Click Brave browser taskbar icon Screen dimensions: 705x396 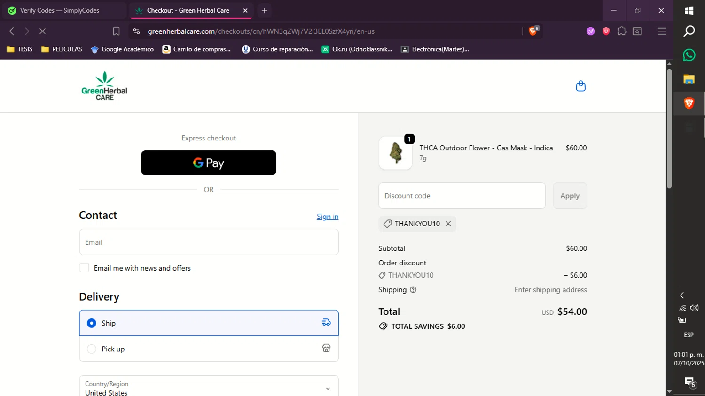[689, 103]
